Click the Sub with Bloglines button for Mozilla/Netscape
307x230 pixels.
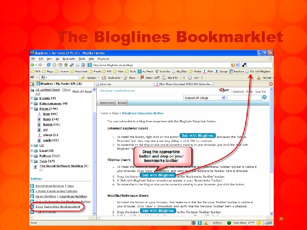158,211
